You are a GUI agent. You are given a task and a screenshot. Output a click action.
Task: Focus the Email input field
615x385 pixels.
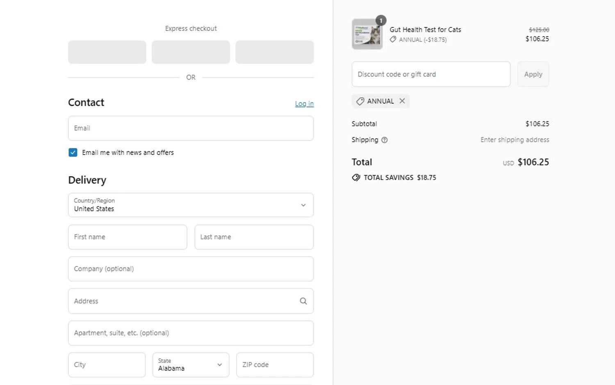point(191,128)
